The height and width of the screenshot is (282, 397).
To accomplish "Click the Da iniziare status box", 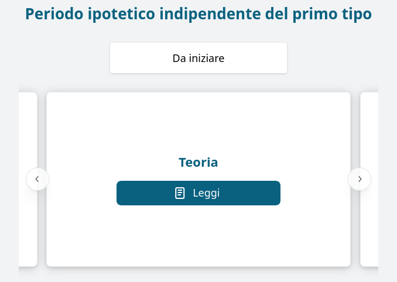I will [198, 58].
